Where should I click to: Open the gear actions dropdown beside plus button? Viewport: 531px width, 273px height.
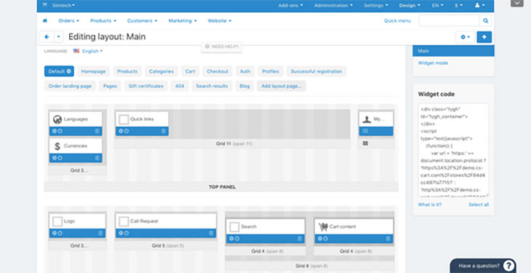click(x=466, y=37)
